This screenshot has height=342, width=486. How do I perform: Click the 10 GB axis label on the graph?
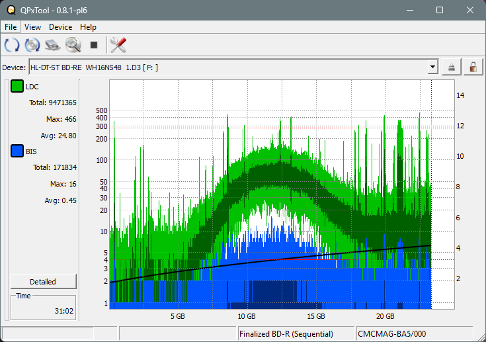tap(247, 316)
